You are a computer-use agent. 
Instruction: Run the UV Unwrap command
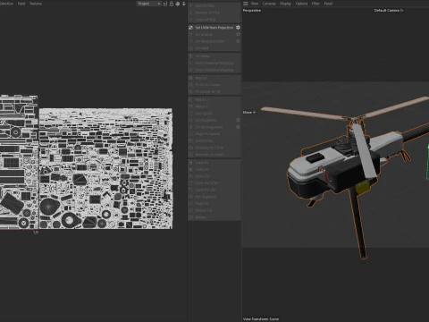point(214,34)
